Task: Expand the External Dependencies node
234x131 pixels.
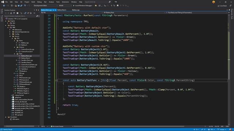Action: (x=10, y=32)
